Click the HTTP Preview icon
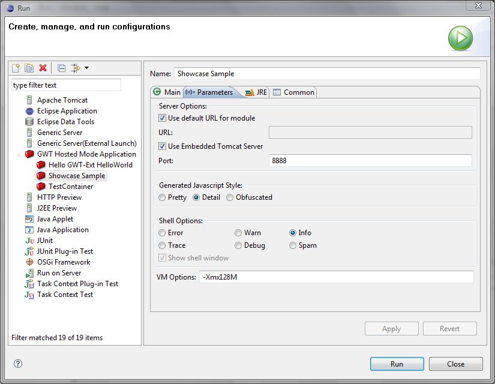495x384 pixels. 29,197
